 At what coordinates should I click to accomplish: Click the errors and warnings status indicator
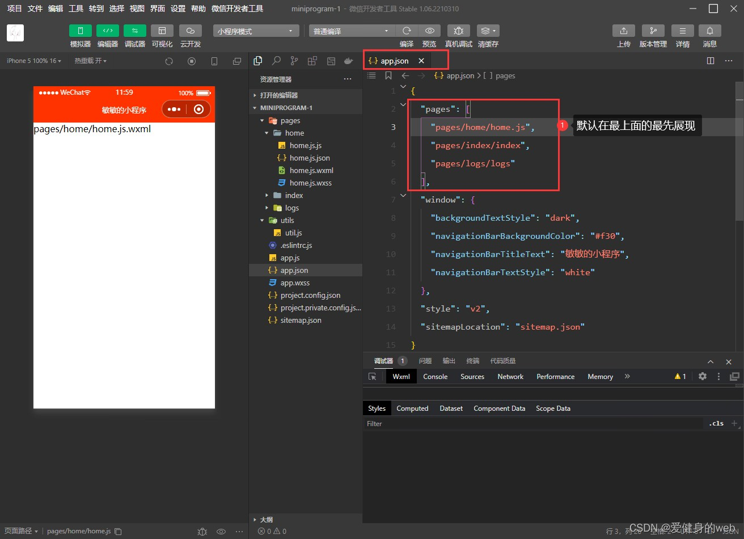[x=272, y=531]
